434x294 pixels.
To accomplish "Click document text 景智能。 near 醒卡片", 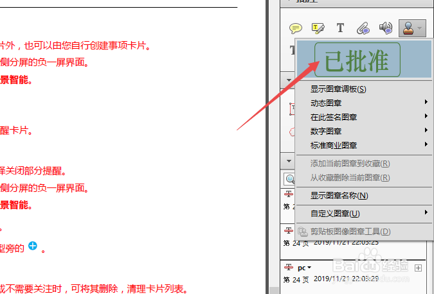I will click(x=16, y=80).
